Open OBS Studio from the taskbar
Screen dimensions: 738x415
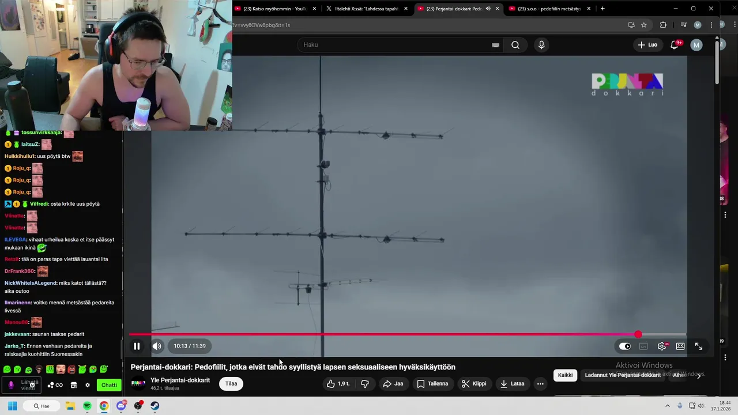point(138,406)
